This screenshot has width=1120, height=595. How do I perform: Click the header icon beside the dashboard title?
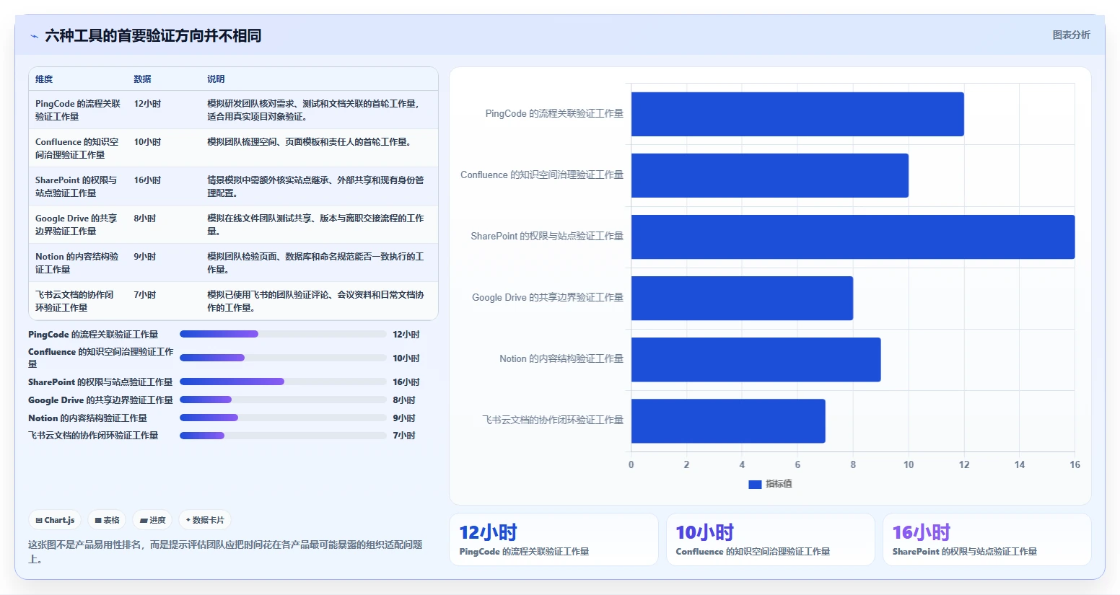(x=34, y=36)
